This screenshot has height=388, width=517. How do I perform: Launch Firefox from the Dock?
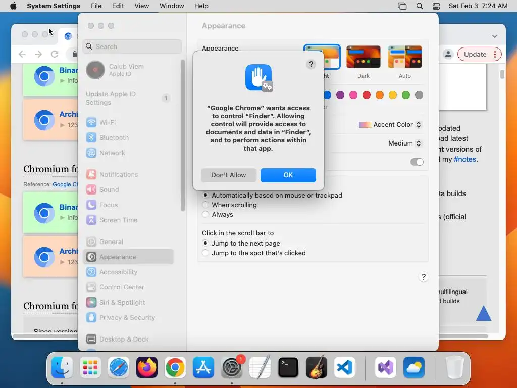click(x=147, y=367)
